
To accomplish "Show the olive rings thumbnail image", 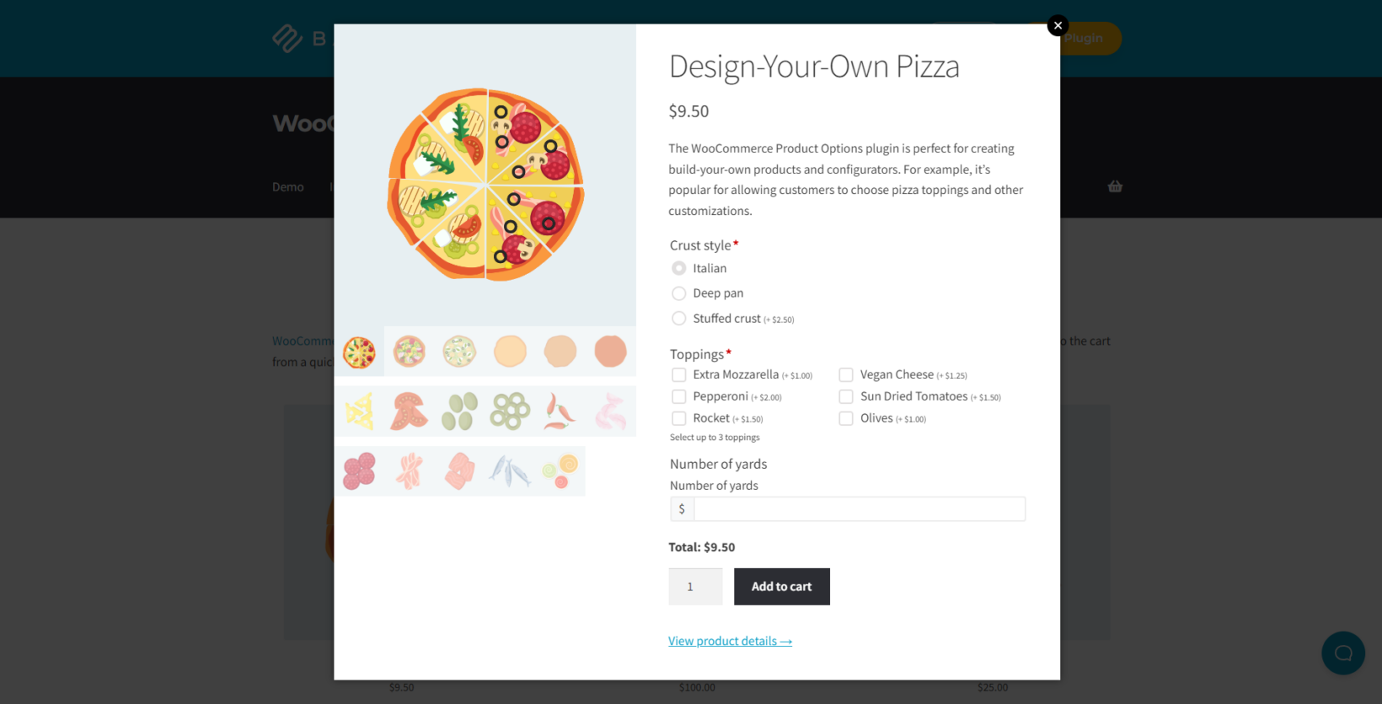I will pos(511,411).
